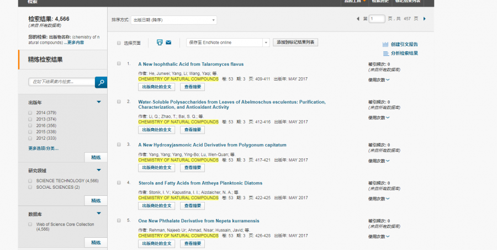Screen dimensions: 497x250
Task: Collapse the 数据库 filter section
Action: pyautogui.click(x=99, y=213)
